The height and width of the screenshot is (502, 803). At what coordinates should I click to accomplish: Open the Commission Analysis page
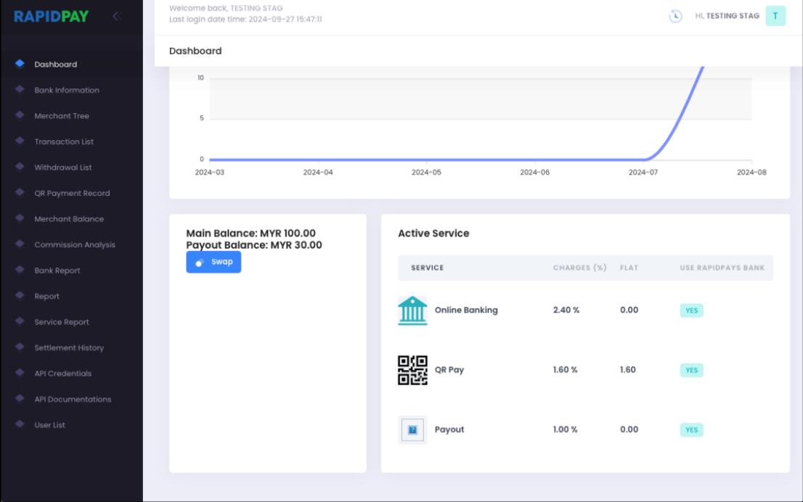click(x=75, y=244)
